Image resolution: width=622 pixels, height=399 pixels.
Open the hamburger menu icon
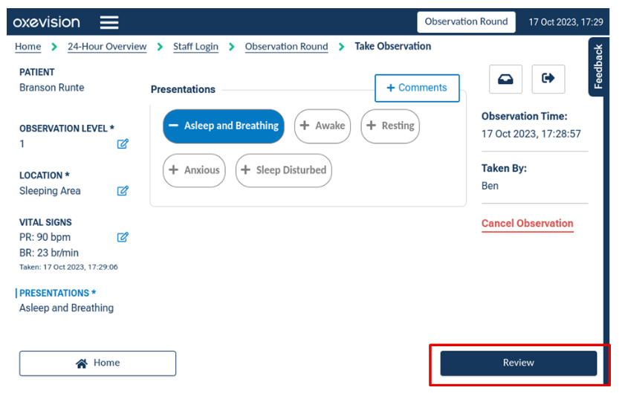pyautogui.click(x=109, y=22)
